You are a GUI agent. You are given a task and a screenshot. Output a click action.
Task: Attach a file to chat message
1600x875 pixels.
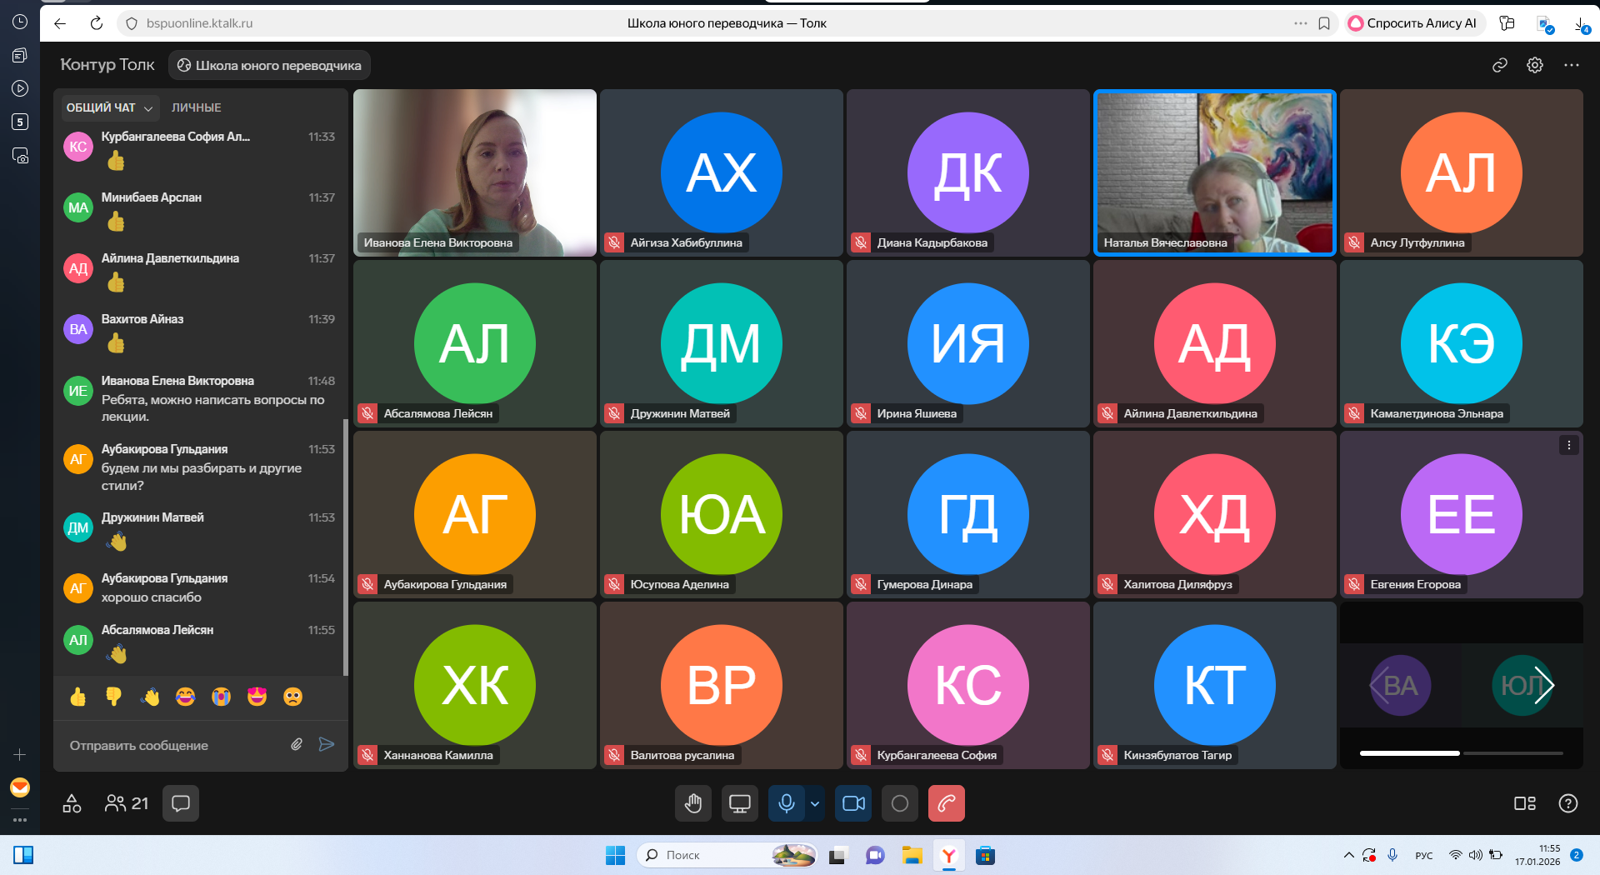tap(297, 745)
